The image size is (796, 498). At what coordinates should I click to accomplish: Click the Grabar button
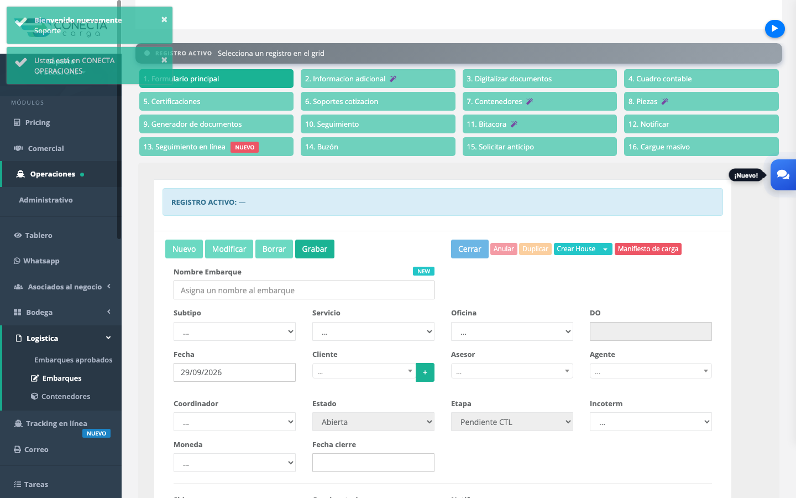[x=315, y=249]
